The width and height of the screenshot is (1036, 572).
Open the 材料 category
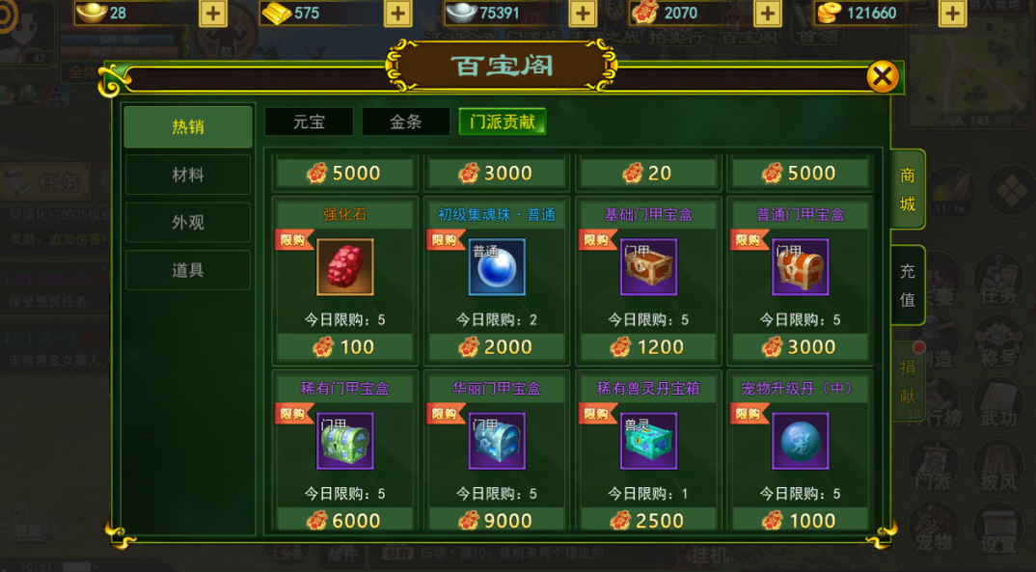click(x=188, y=175)
